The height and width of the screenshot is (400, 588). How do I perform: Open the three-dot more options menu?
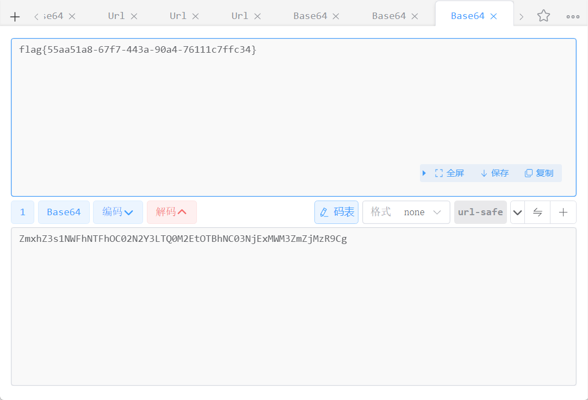point(573,16)
